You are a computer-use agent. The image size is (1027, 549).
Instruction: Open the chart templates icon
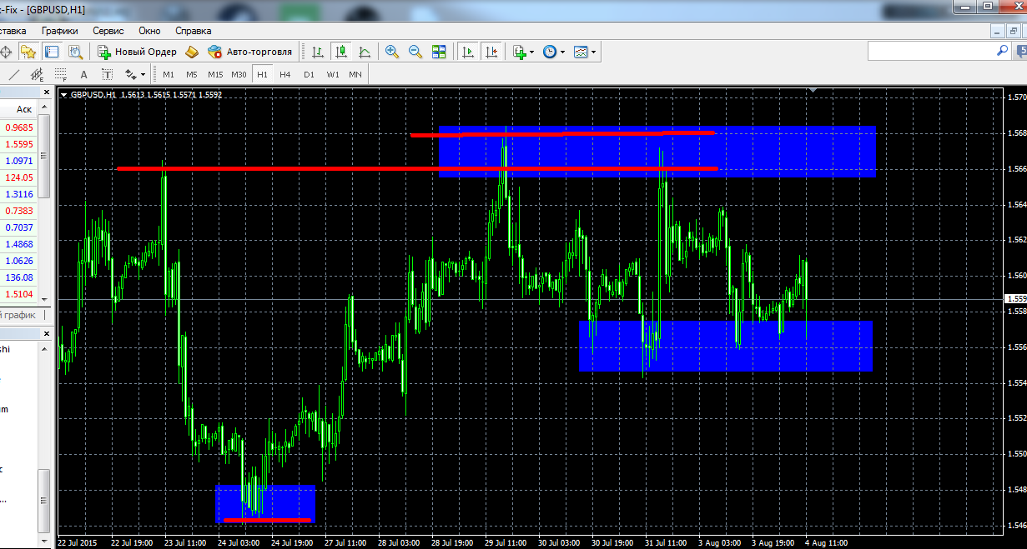coord(581,52)
